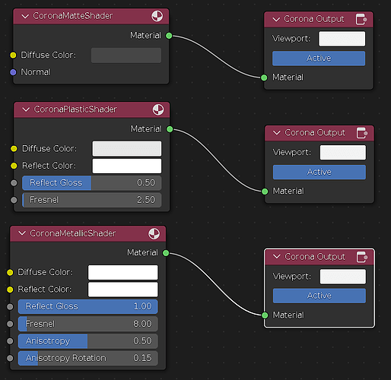Select the CoronaPlasticShader node title
The width and height of the screenshot is (391, 380).
point(75,109)
